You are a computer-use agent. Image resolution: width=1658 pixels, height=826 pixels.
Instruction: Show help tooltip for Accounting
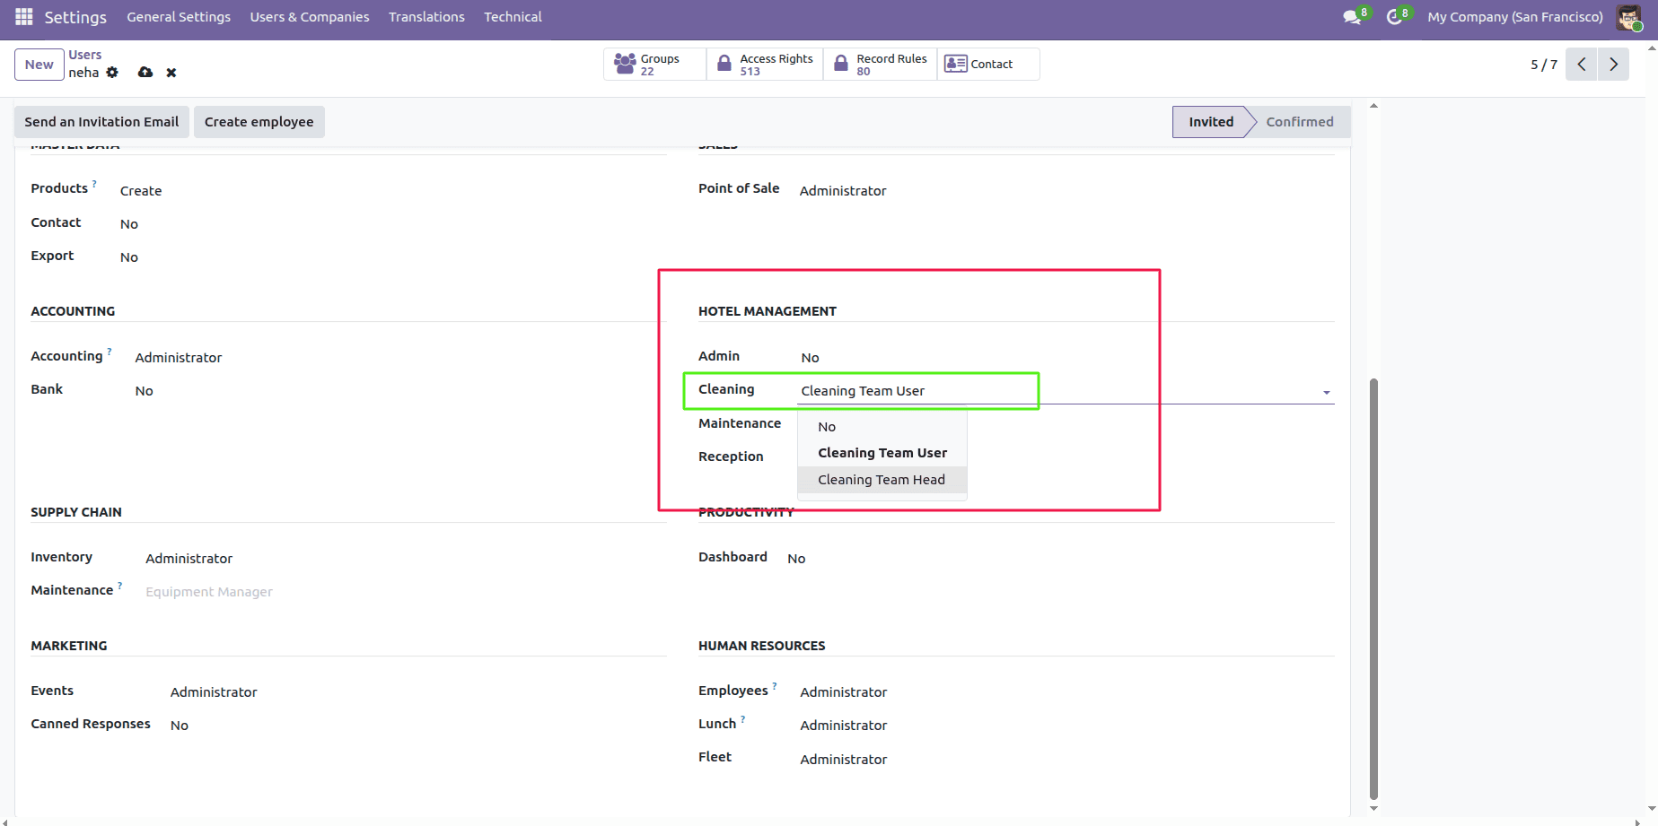(110, 352)
